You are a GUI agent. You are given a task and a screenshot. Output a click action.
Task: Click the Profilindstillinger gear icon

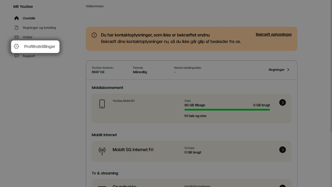click(17, 47)
